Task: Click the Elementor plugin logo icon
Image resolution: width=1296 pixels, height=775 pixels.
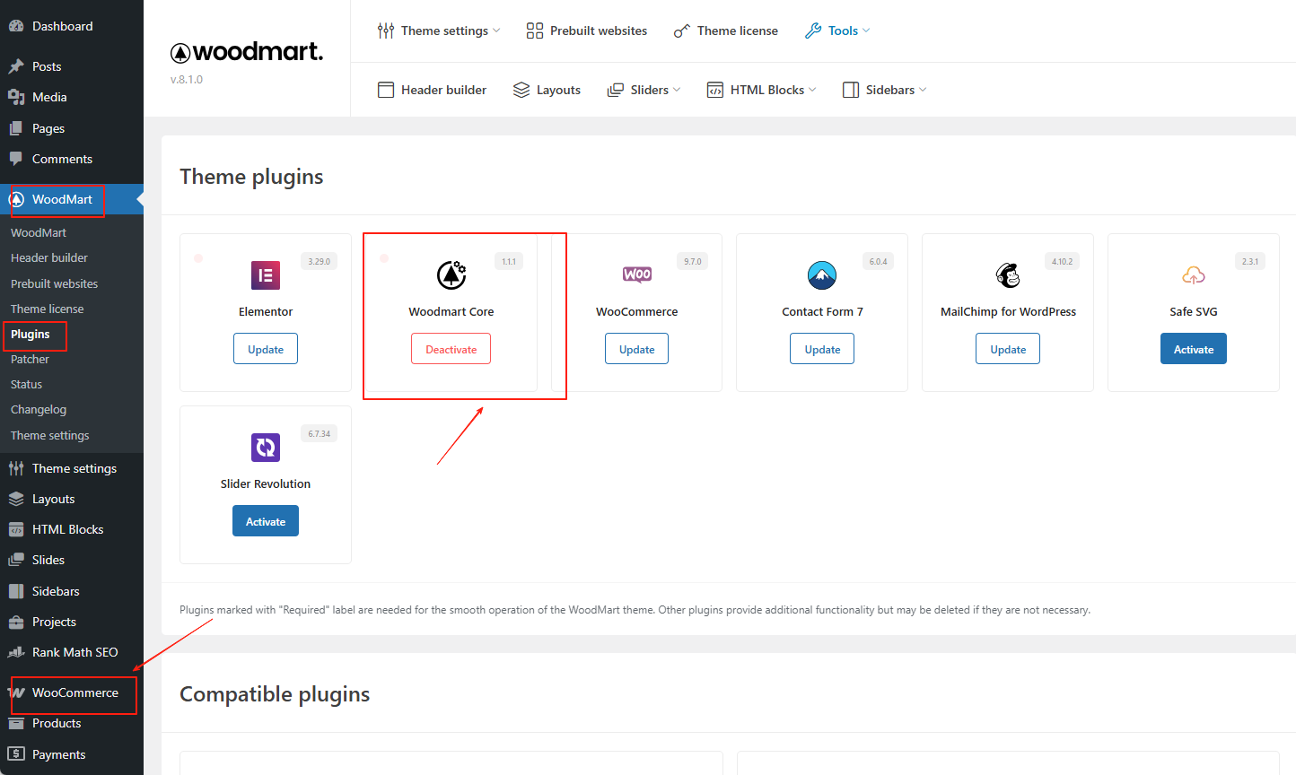Action: tap(266, 275)
